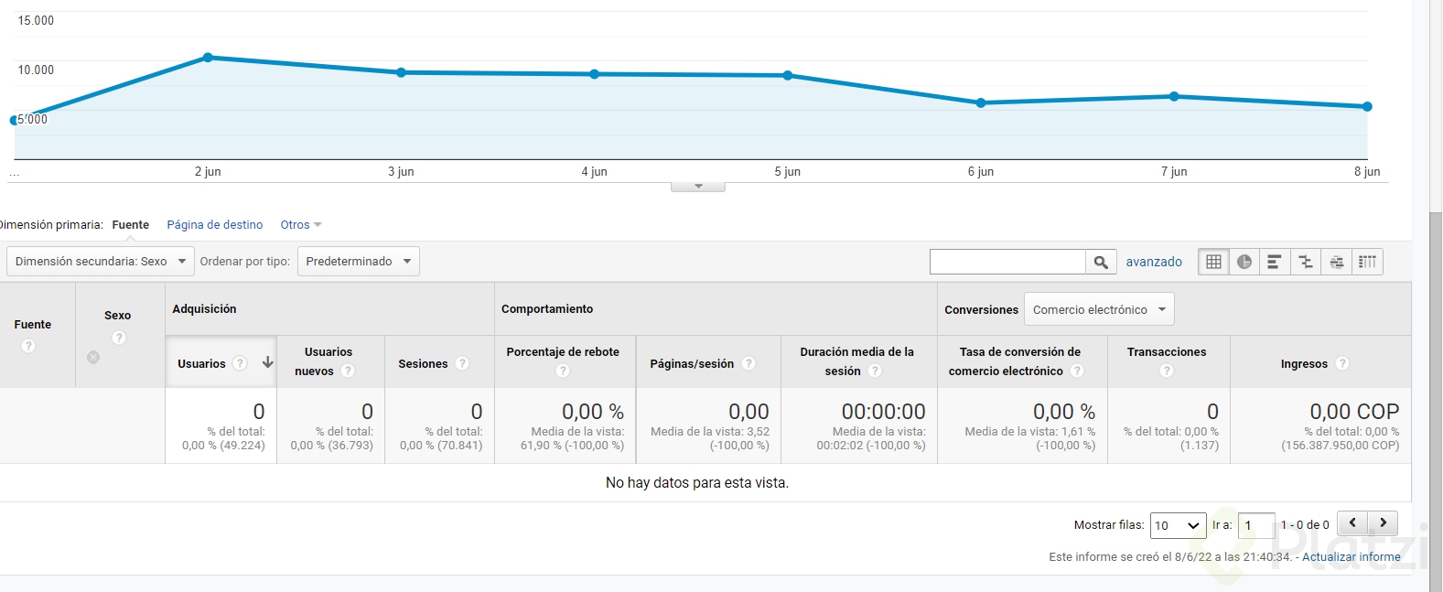Click the search magnifier button
Screen dimensions: 1443x592
click(1101, 262)
